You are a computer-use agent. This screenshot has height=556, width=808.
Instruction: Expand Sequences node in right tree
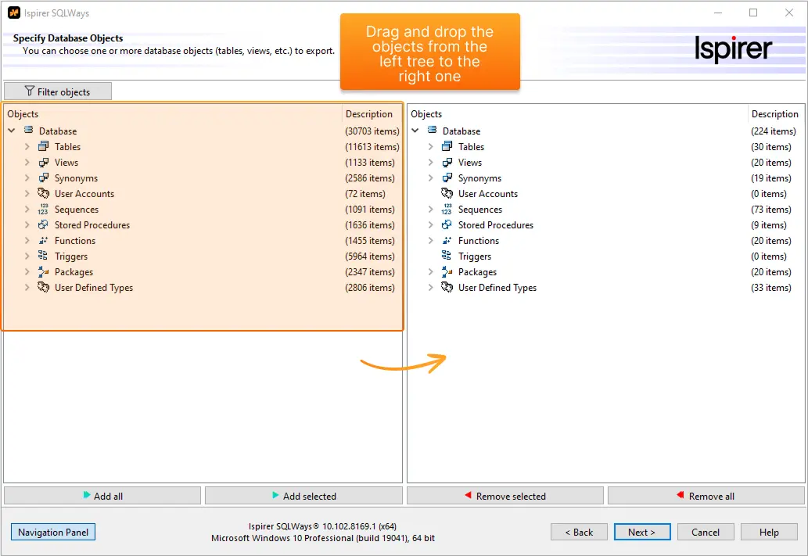[x=431, y=210]
